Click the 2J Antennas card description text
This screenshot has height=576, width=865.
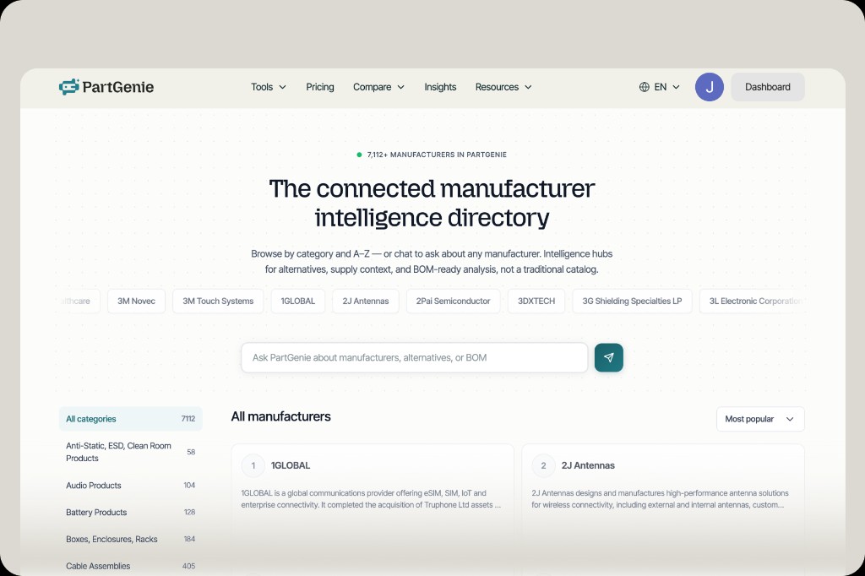660,499
